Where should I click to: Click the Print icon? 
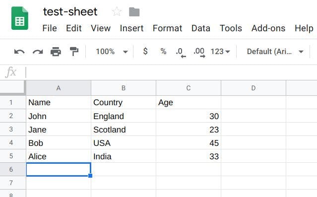pyautogui.click(x=56, y=52)
